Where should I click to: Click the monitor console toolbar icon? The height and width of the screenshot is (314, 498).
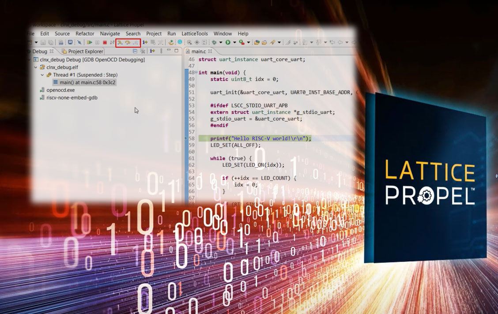tap(70, 42)
